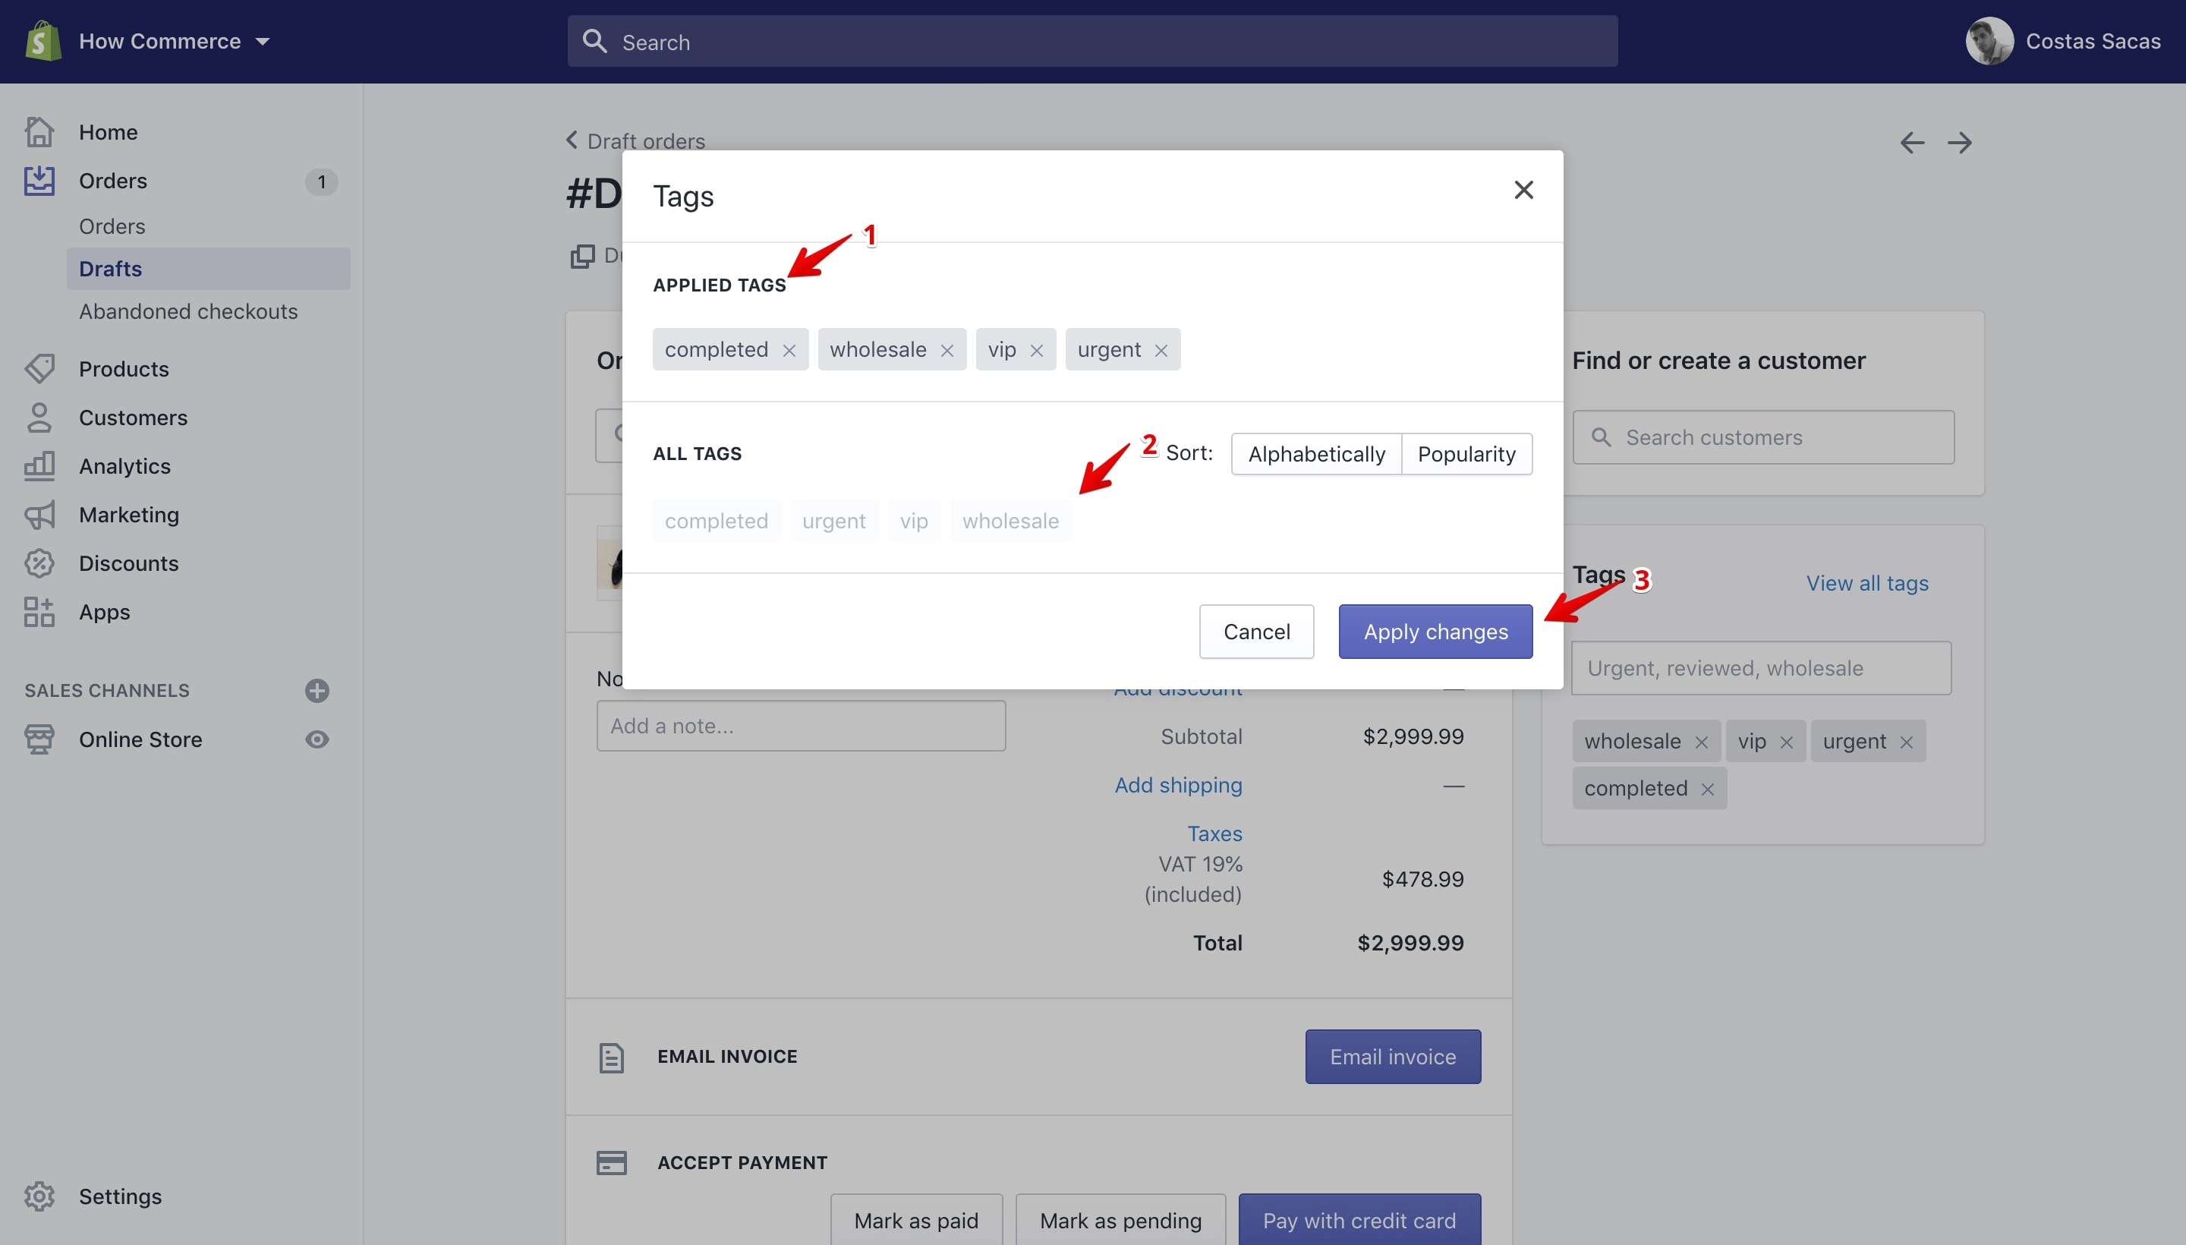Screen dimensions: 2186x1245
Task: Remove completed tag in Tags card
Action: point(1707,790)
